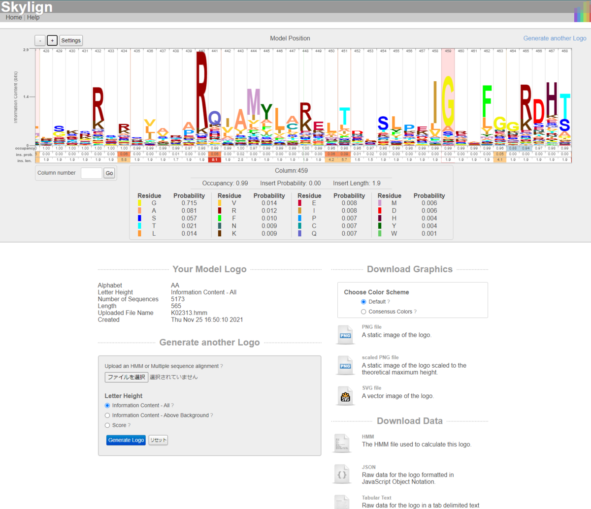Click the help mark beside Above Background
591x509 pixels.
[x=212, y=415]
